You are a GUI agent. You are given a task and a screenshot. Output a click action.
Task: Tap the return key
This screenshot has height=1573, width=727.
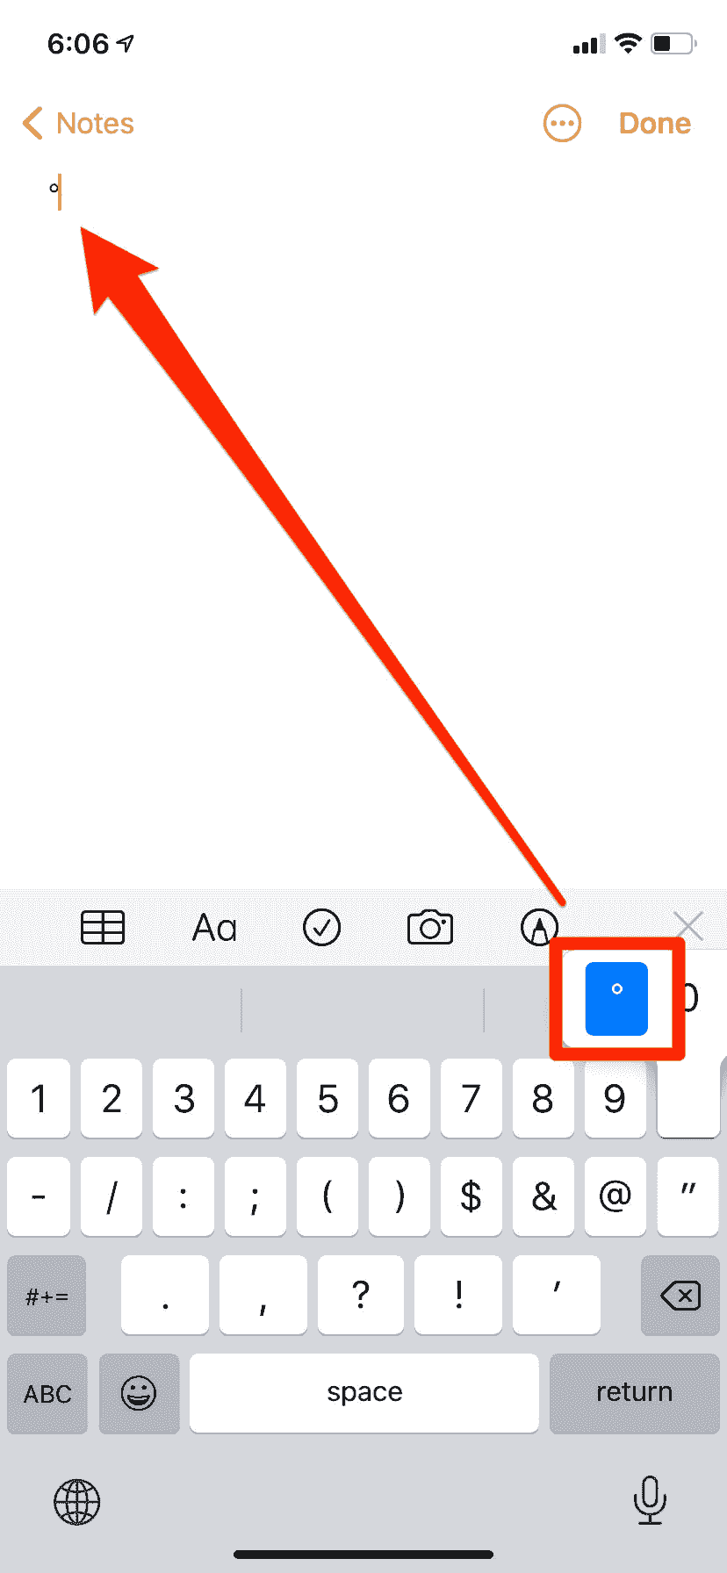[635, 1393]
